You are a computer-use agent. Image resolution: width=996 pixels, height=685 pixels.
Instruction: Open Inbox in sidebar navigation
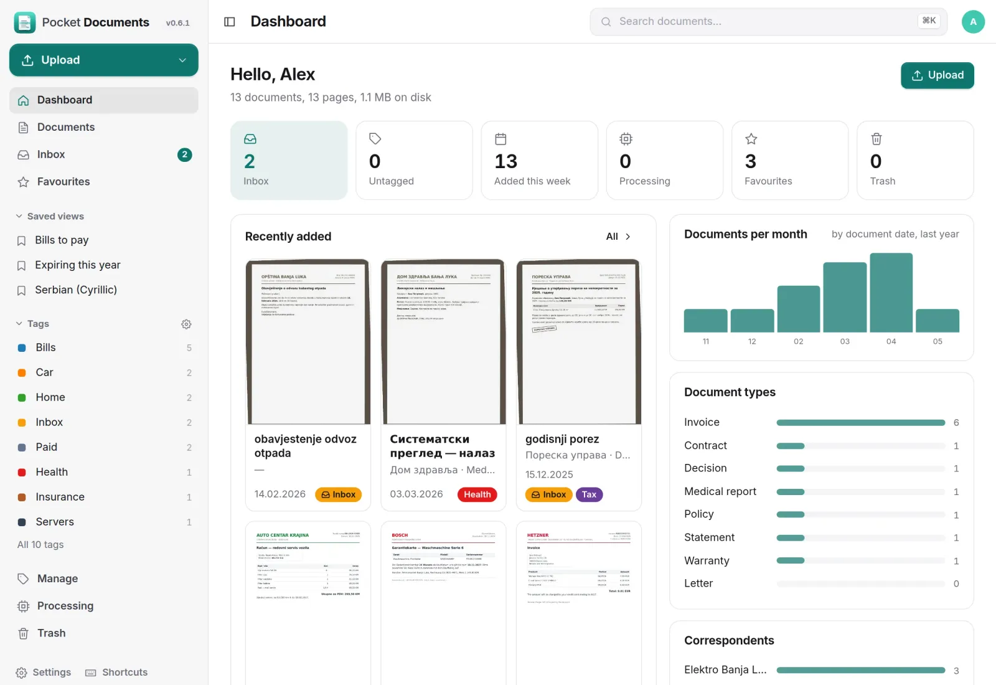point(104,154)
